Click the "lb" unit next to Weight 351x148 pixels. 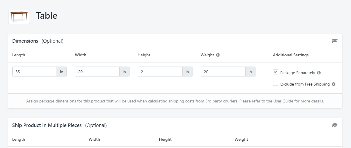pos(250,72)
